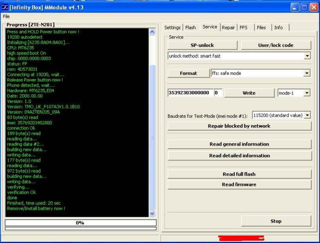
Task: Switch to the Files tab
Action: coord(261,27)
